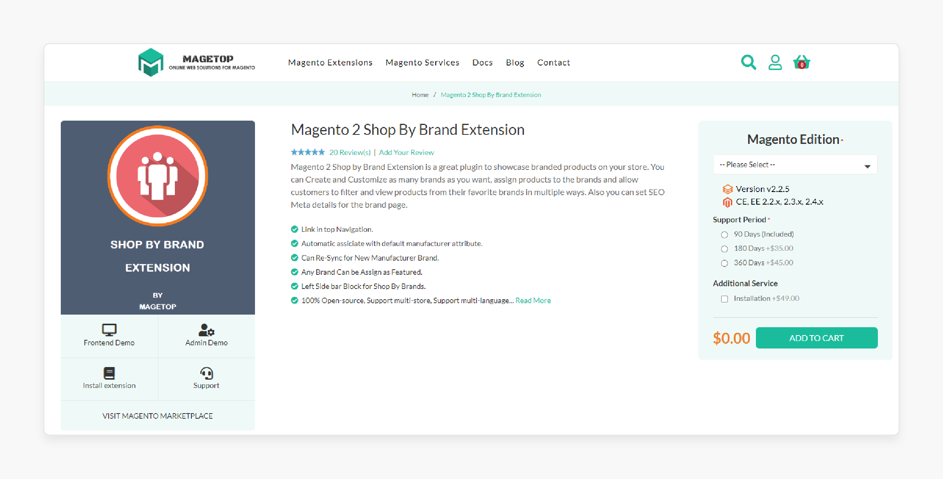Click the Magento logo icon beside CE, EE
943x479 pixels.
coord(727,202)
